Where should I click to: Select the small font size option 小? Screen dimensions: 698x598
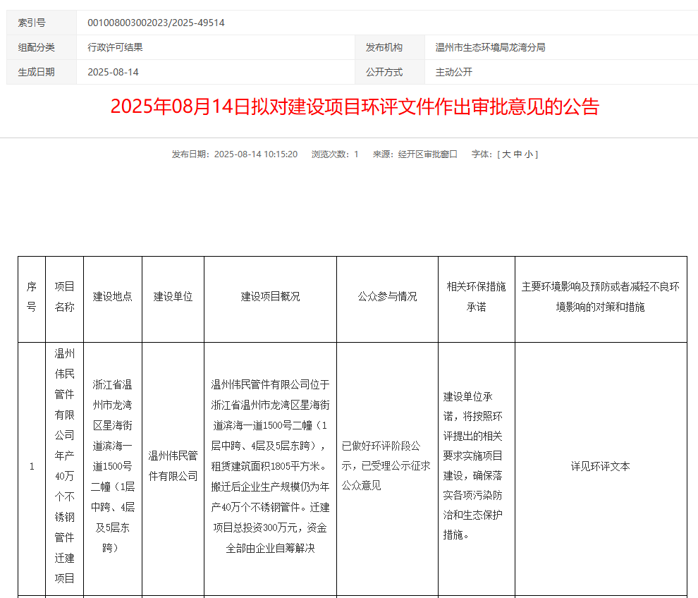tap(529, 154)
